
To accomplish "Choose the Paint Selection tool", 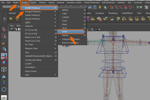I will pos(4,43).
